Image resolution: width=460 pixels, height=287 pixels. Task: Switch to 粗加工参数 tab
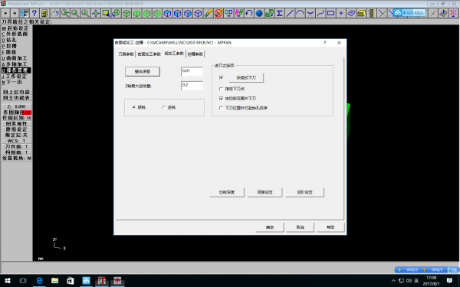pos(174,54)
